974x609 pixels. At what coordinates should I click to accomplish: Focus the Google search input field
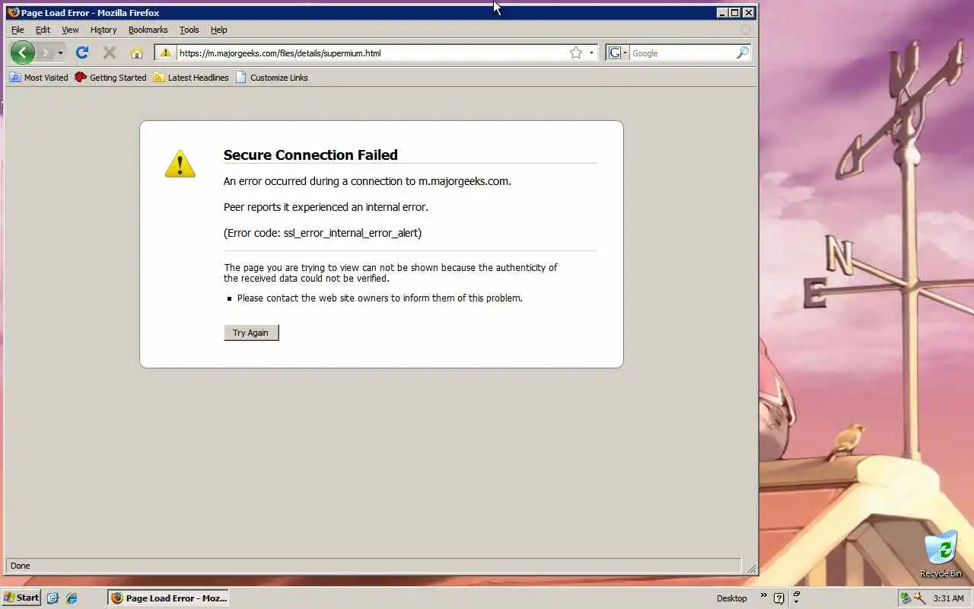(x=683, y=53)
